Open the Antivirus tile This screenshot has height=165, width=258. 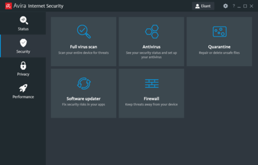(152, 41)
